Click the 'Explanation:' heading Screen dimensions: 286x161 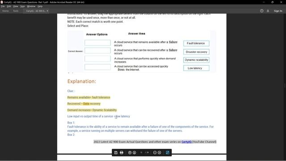pos(81,81)
